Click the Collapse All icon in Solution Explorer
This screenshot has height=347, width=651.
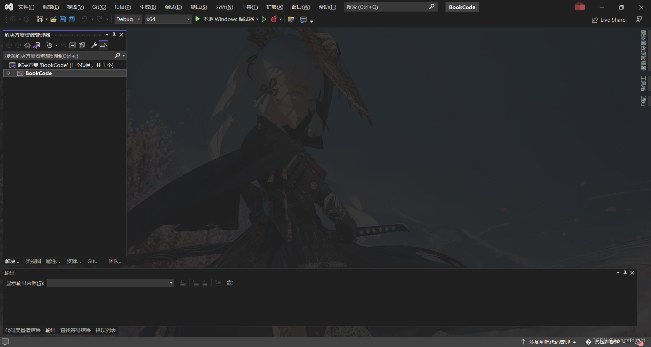click(x=73, y=45)
